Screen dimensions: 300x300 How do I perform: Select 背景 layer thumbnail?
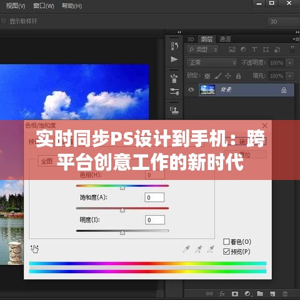(x=207, y=90)
